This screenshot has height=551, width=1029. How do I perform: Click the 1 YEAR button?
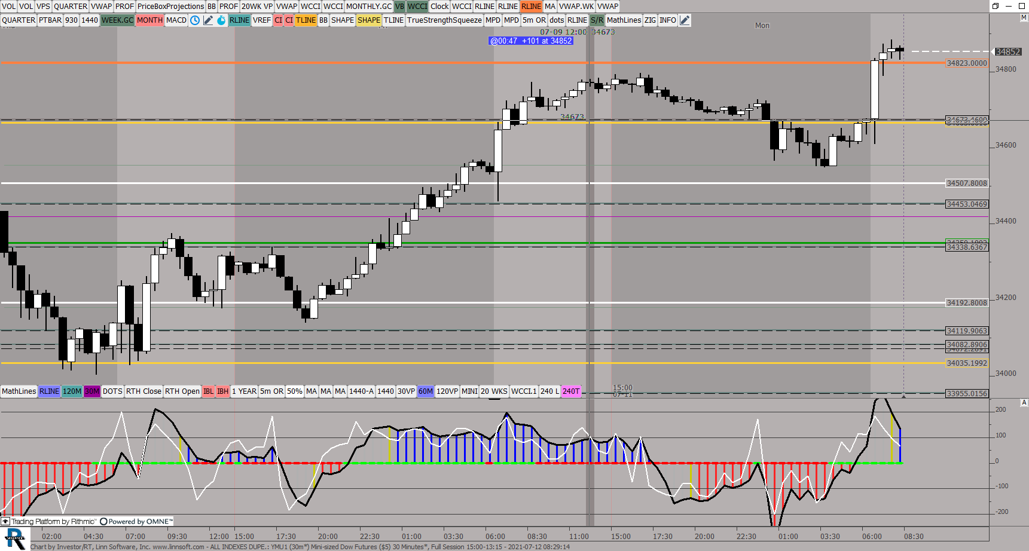[245, 391]
